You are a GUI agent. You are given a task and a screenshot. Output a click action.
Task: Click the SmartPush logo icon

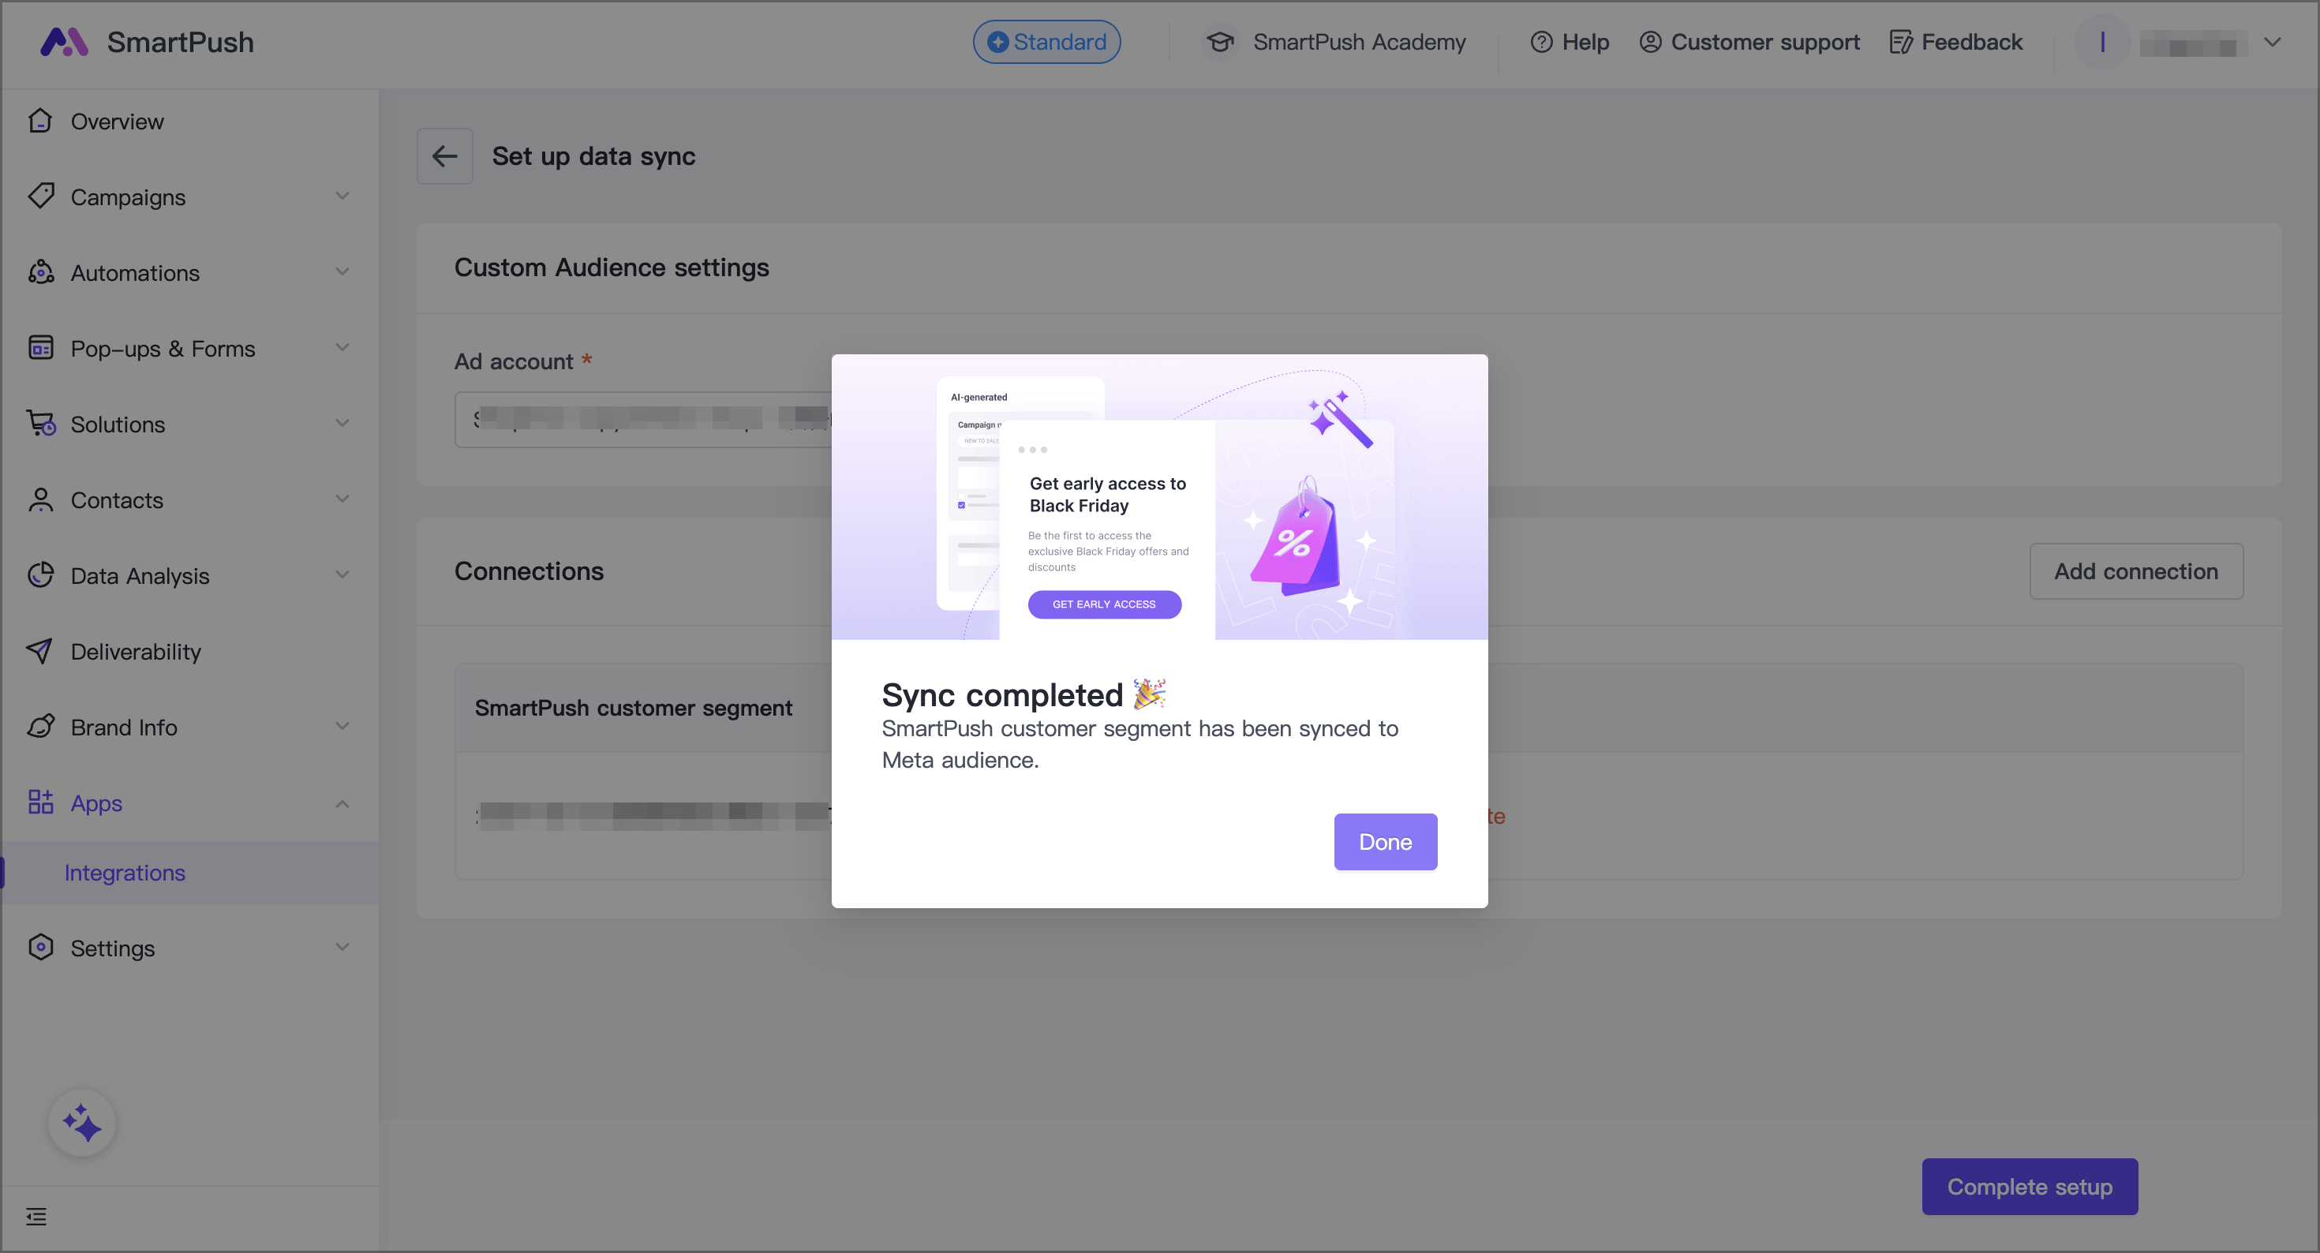[64, 42]
